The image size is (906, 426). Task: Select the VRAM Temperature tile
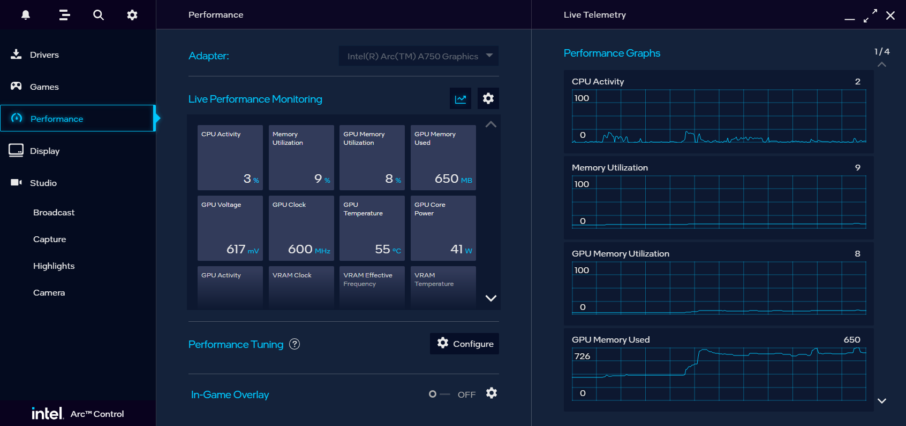pos(443,287)
